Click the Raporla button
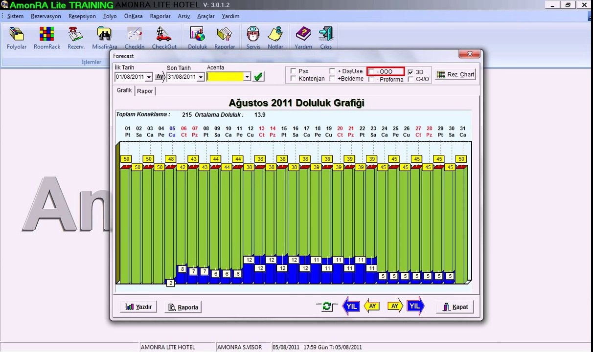Image resolution: width=593 pixels, height=352 pixels. (x=183, y=307)
